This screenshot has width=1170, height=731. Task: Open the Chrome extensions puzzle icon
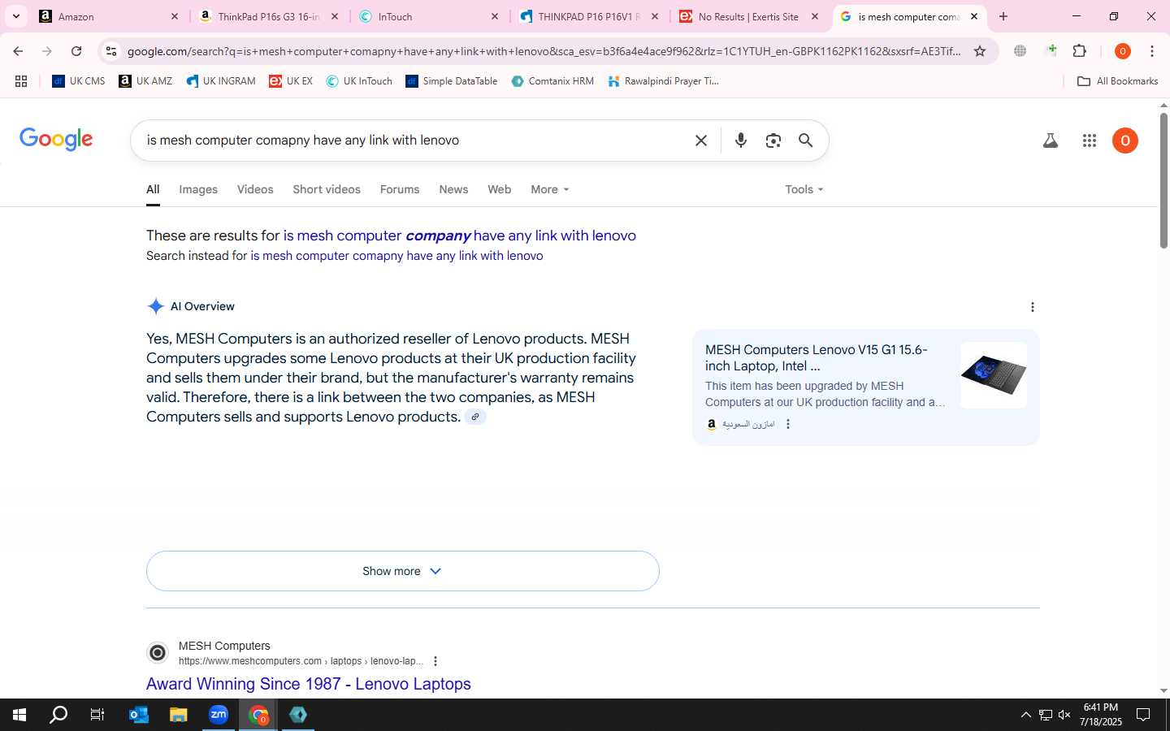(x=1080, y=51)
